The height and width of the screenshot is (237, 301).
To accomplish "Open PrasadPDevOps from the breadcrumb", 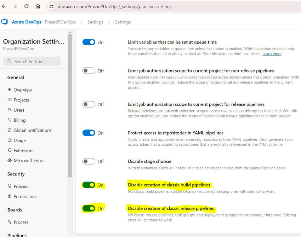I will 61,22.
